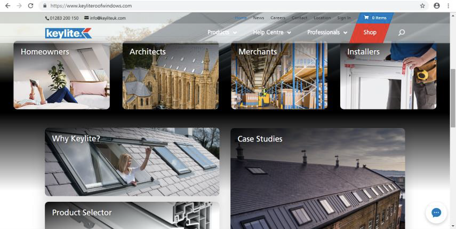Viewport: 456px width, 229px height.
Task: Open the chat bubble widget
Action: [436, 212]
